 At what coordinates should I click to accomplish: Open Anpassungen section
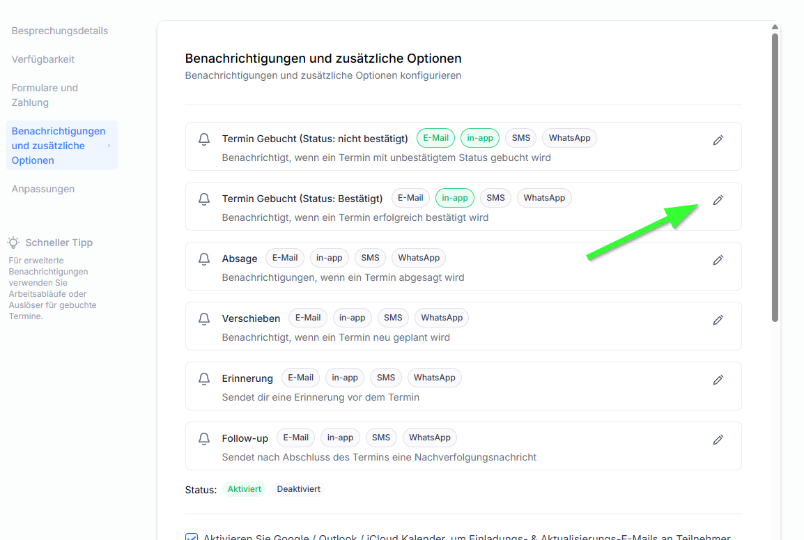point(42,190)
